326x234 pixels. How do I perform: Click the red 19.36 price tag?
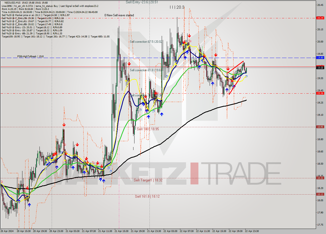tap(320, 93)
